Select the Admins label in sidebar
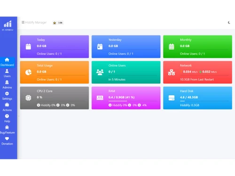Image resolution: width=235 pixels, height=176 pixels. (x=7, y=87)
